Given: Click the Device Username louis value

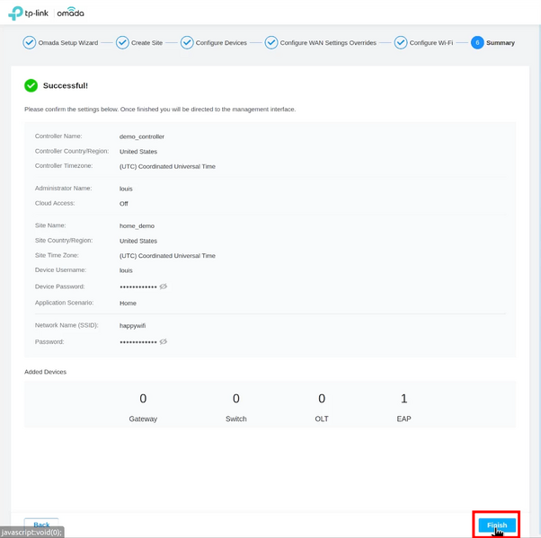Looking at the screenshot, I should point(126,270).
